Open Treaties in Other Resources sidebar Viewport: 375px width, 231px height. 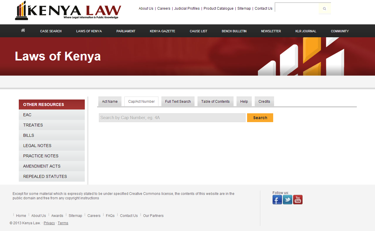[x=52, y=125]
